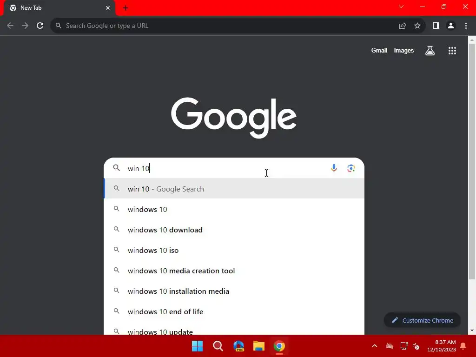Click the Google logo
Image resolution: width=476 pixels, height=357 pixels.
click(x=234, y=118)
